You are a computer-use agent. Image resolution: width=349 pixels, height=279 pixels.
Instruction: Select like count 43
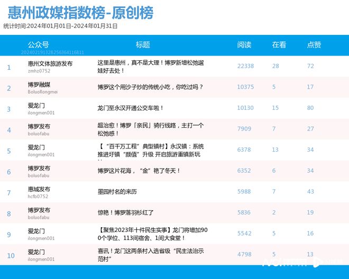tap(310, 192)
